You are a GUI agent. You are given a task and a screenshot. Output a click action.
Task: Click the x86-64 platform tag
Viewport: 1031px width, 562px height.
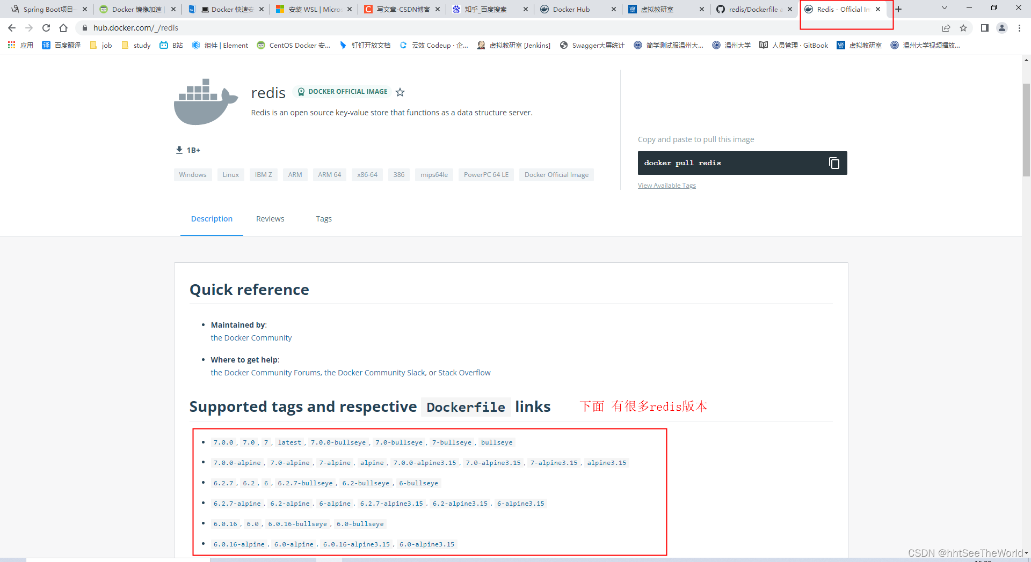point(367,175)
